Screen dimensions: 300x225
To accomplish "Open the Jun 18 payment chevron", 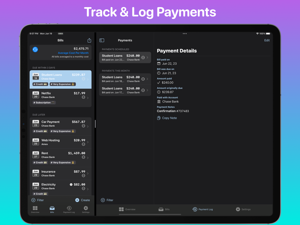I will point(147,79).
